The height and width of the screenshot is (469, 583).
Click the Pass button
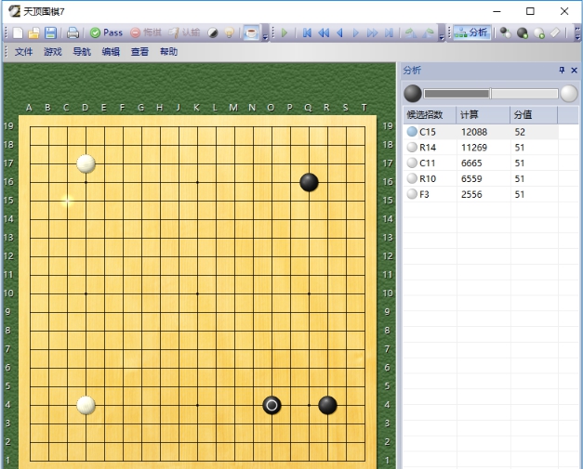[106, 33]
